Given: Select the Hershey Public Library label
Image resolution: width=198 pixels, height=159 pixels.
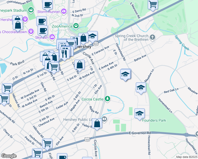Looking at the screenshot, I should [x=78, y=120].
